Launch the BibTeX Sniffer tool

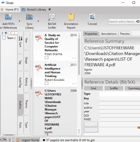(x=52, y=17)
